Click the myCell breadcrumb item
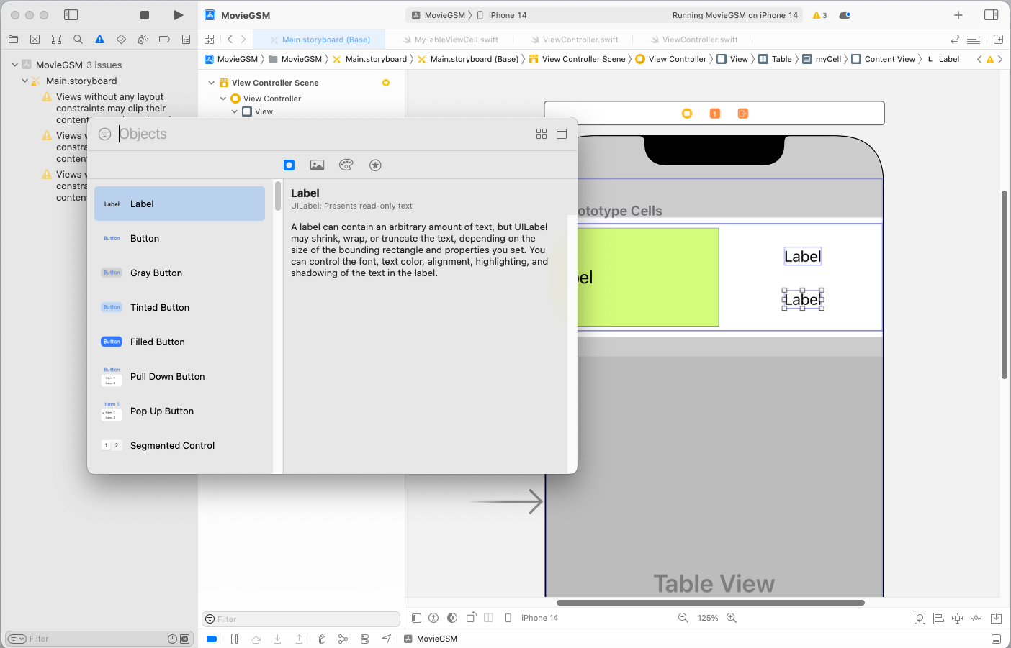 coord(822,59)
